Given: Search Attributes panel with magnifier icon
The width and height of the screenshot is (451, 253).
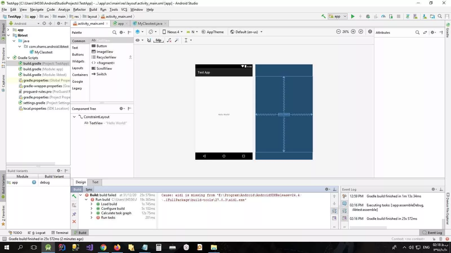Looking at the screenshot, I should point(417,32).
